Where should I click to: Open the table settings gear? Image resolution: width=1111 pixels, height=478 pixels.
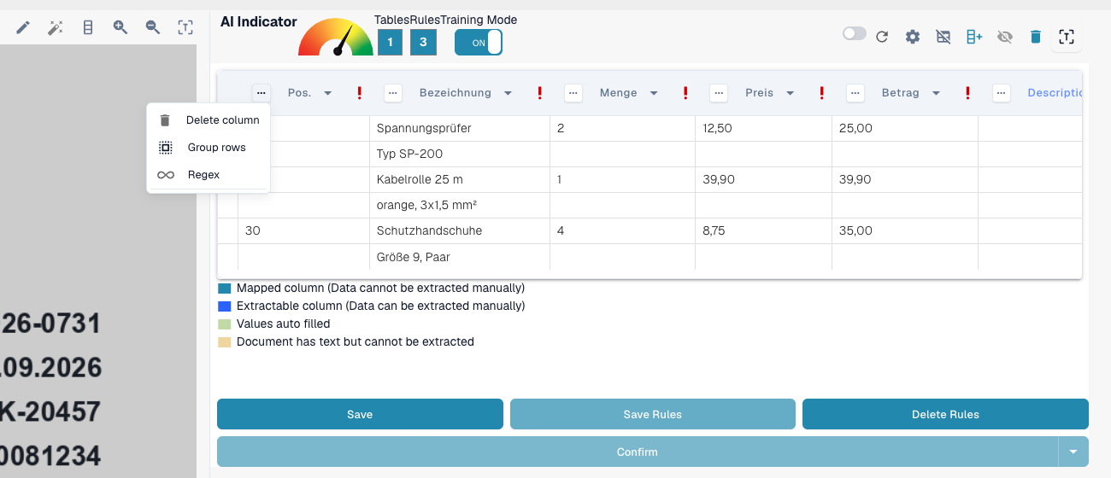[913, 37]
